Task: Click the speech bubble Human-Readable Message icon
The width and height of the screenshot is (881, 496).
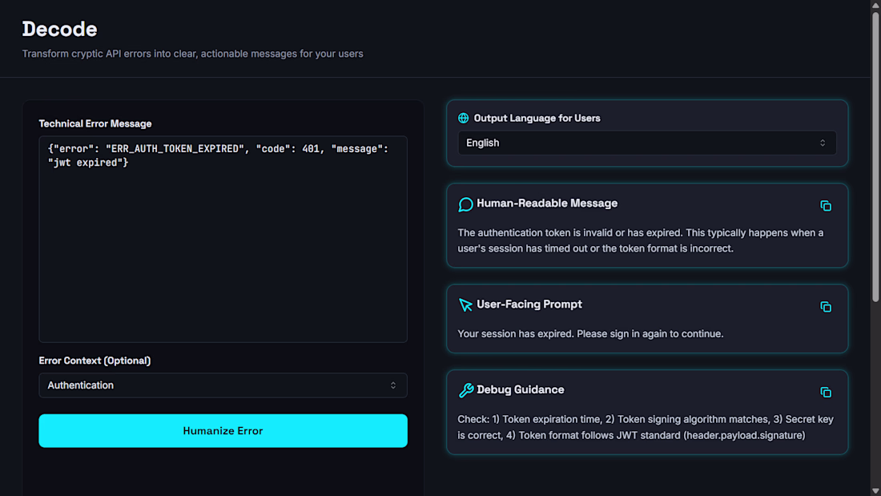Action: (x=465, y=204)
